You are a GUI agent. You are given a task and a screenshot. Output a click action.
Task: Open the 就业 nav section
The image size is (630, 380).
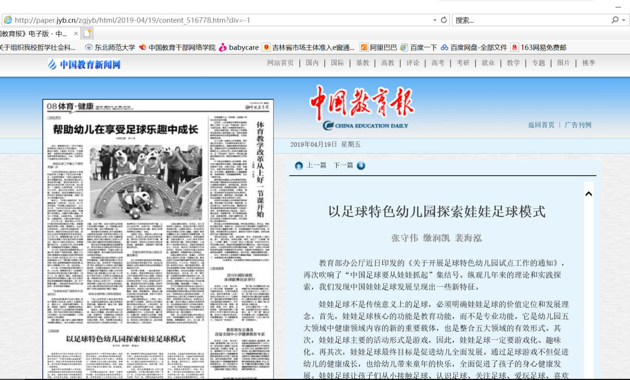tap(488, 63)
